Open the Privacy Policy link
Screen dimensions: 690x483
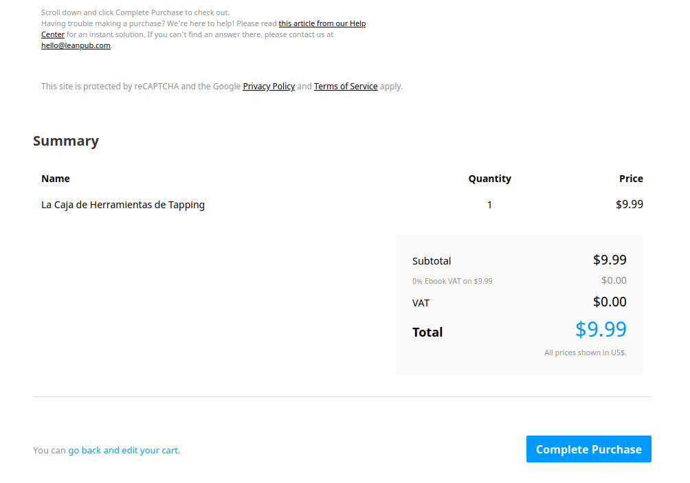[269, 86]
